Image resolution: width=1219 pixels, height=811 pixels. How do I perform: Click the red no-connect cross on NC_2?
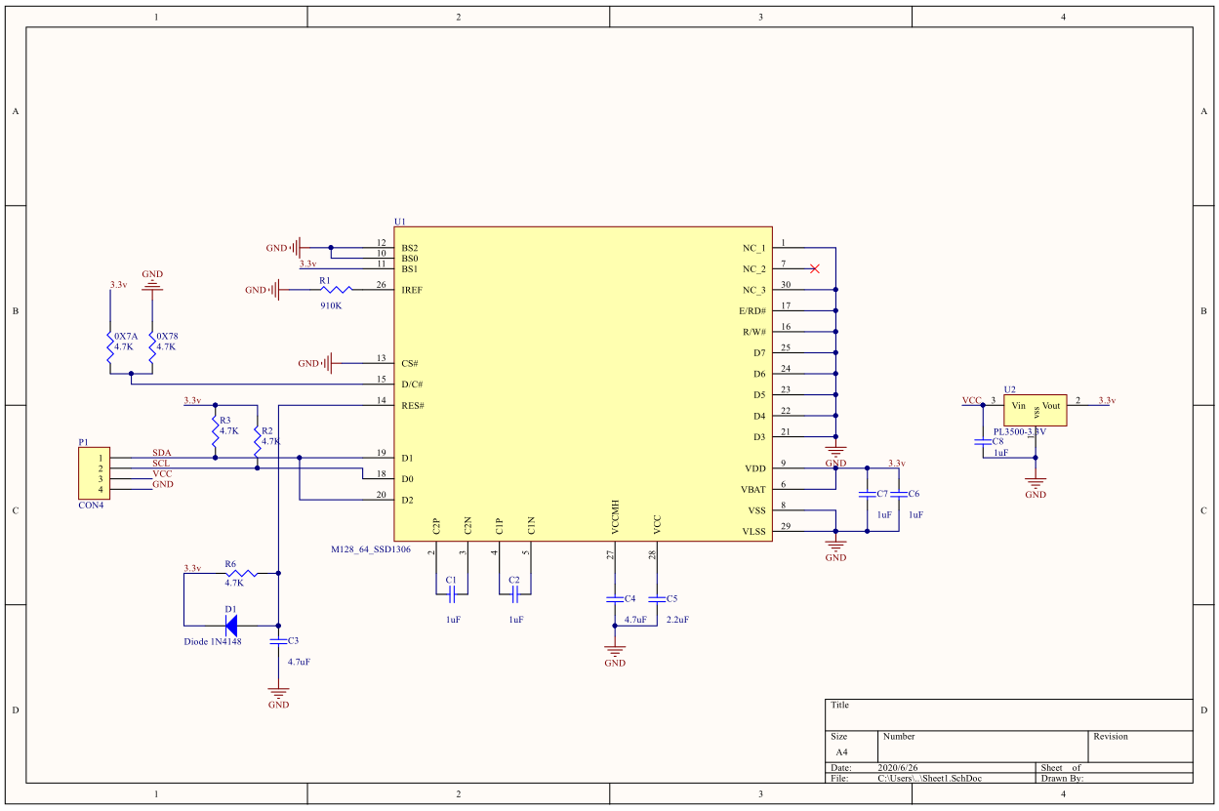[x=815, y=268]
